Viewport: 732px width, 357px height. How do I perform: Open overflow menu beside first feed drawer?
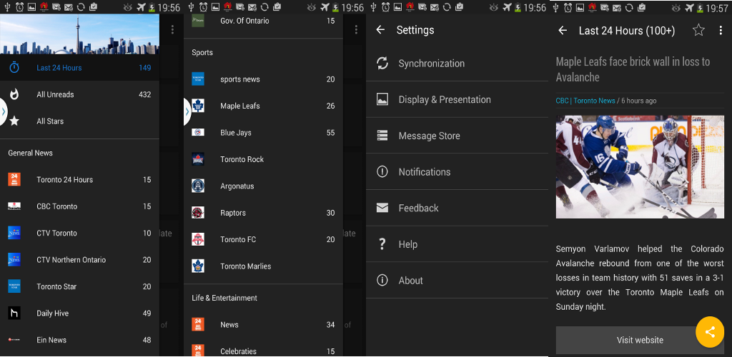click(172, 30)
